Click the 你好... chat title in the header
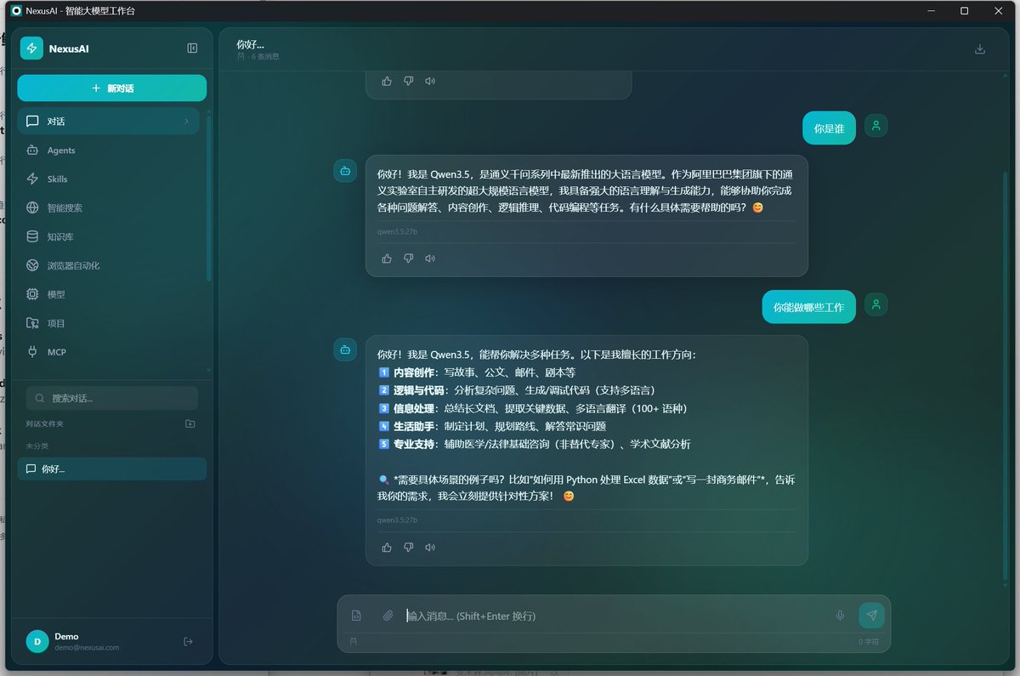 pos(250,44)
